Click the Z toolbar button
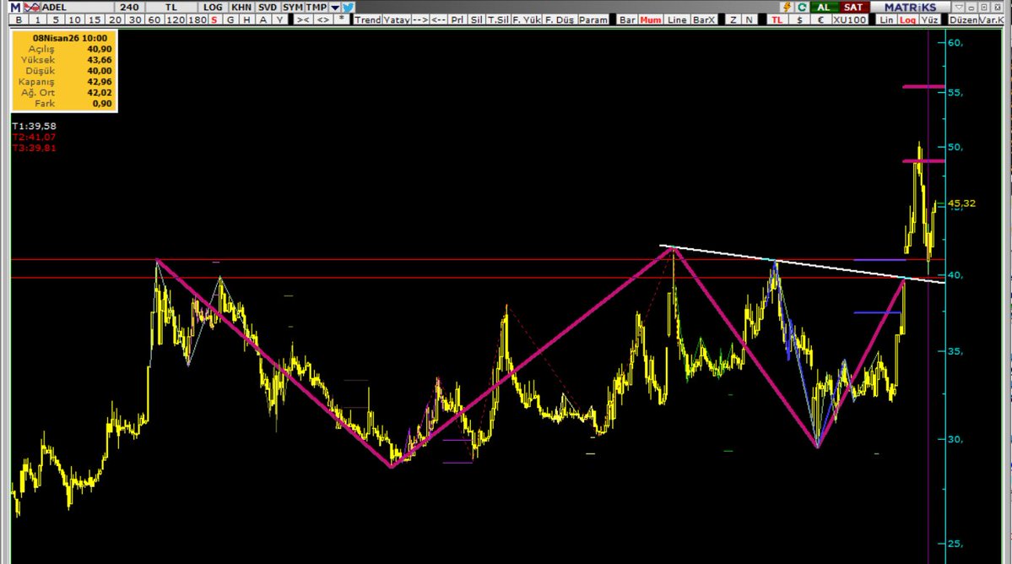1012x564 pixels. (733, 20)
